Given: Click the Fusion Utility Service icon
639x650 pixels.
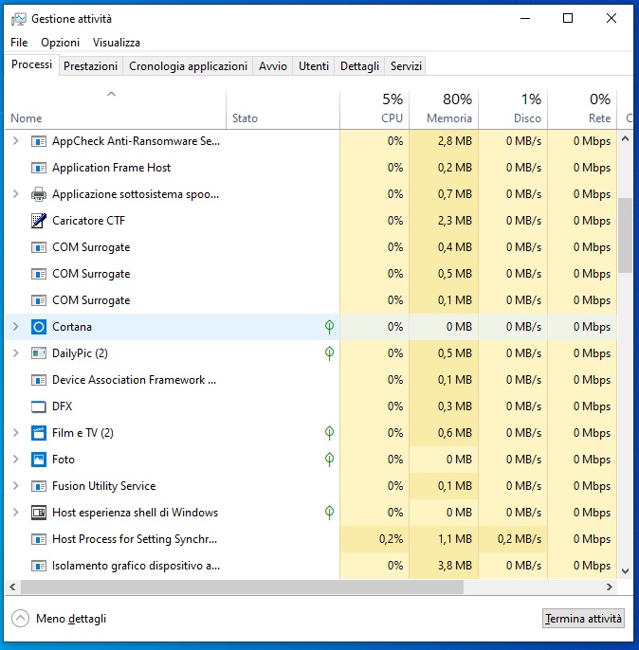Looking at the screenshot, I should coord(39,486).
